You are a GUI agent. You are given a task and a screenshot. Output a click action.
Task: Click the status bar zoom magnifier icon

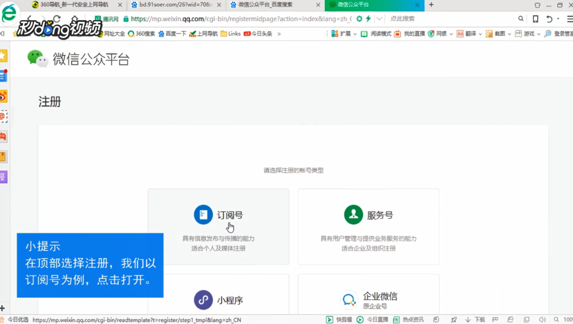556,320
